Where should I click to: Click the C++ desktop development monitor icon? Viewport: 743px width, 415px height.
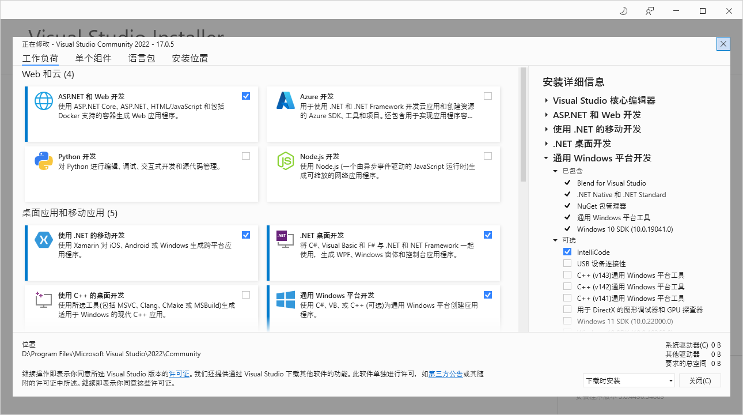44,300
